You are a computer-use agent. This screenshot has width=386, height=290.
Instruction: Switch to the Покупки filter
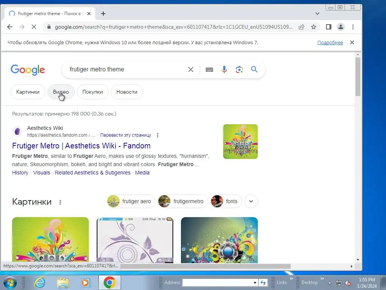pyautogui.click(x=93, y=92)
